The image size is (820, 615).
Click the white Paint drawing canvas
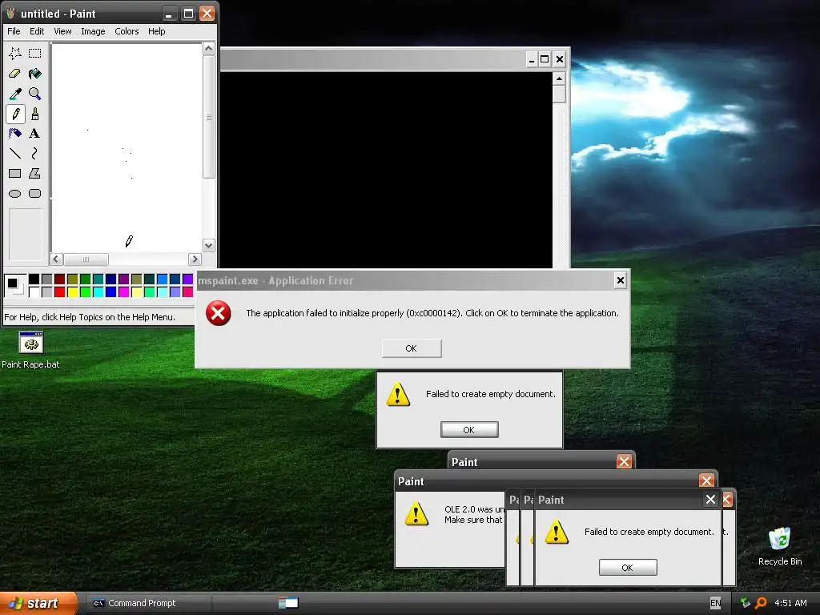(x=127, y=147)
